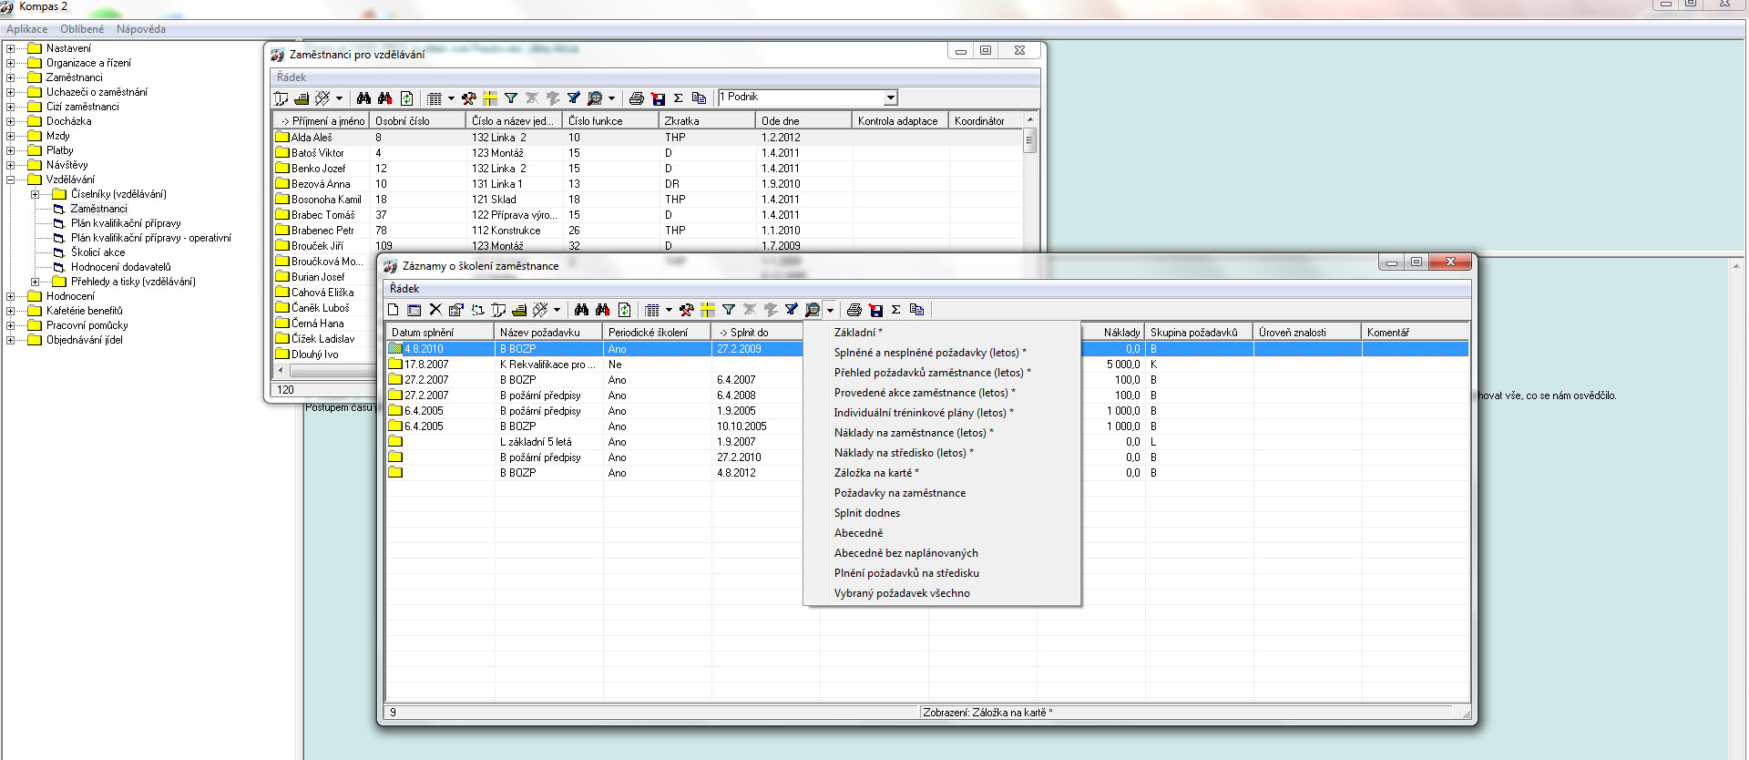Click the 'Název požadavku' column header

click(547, 333)
